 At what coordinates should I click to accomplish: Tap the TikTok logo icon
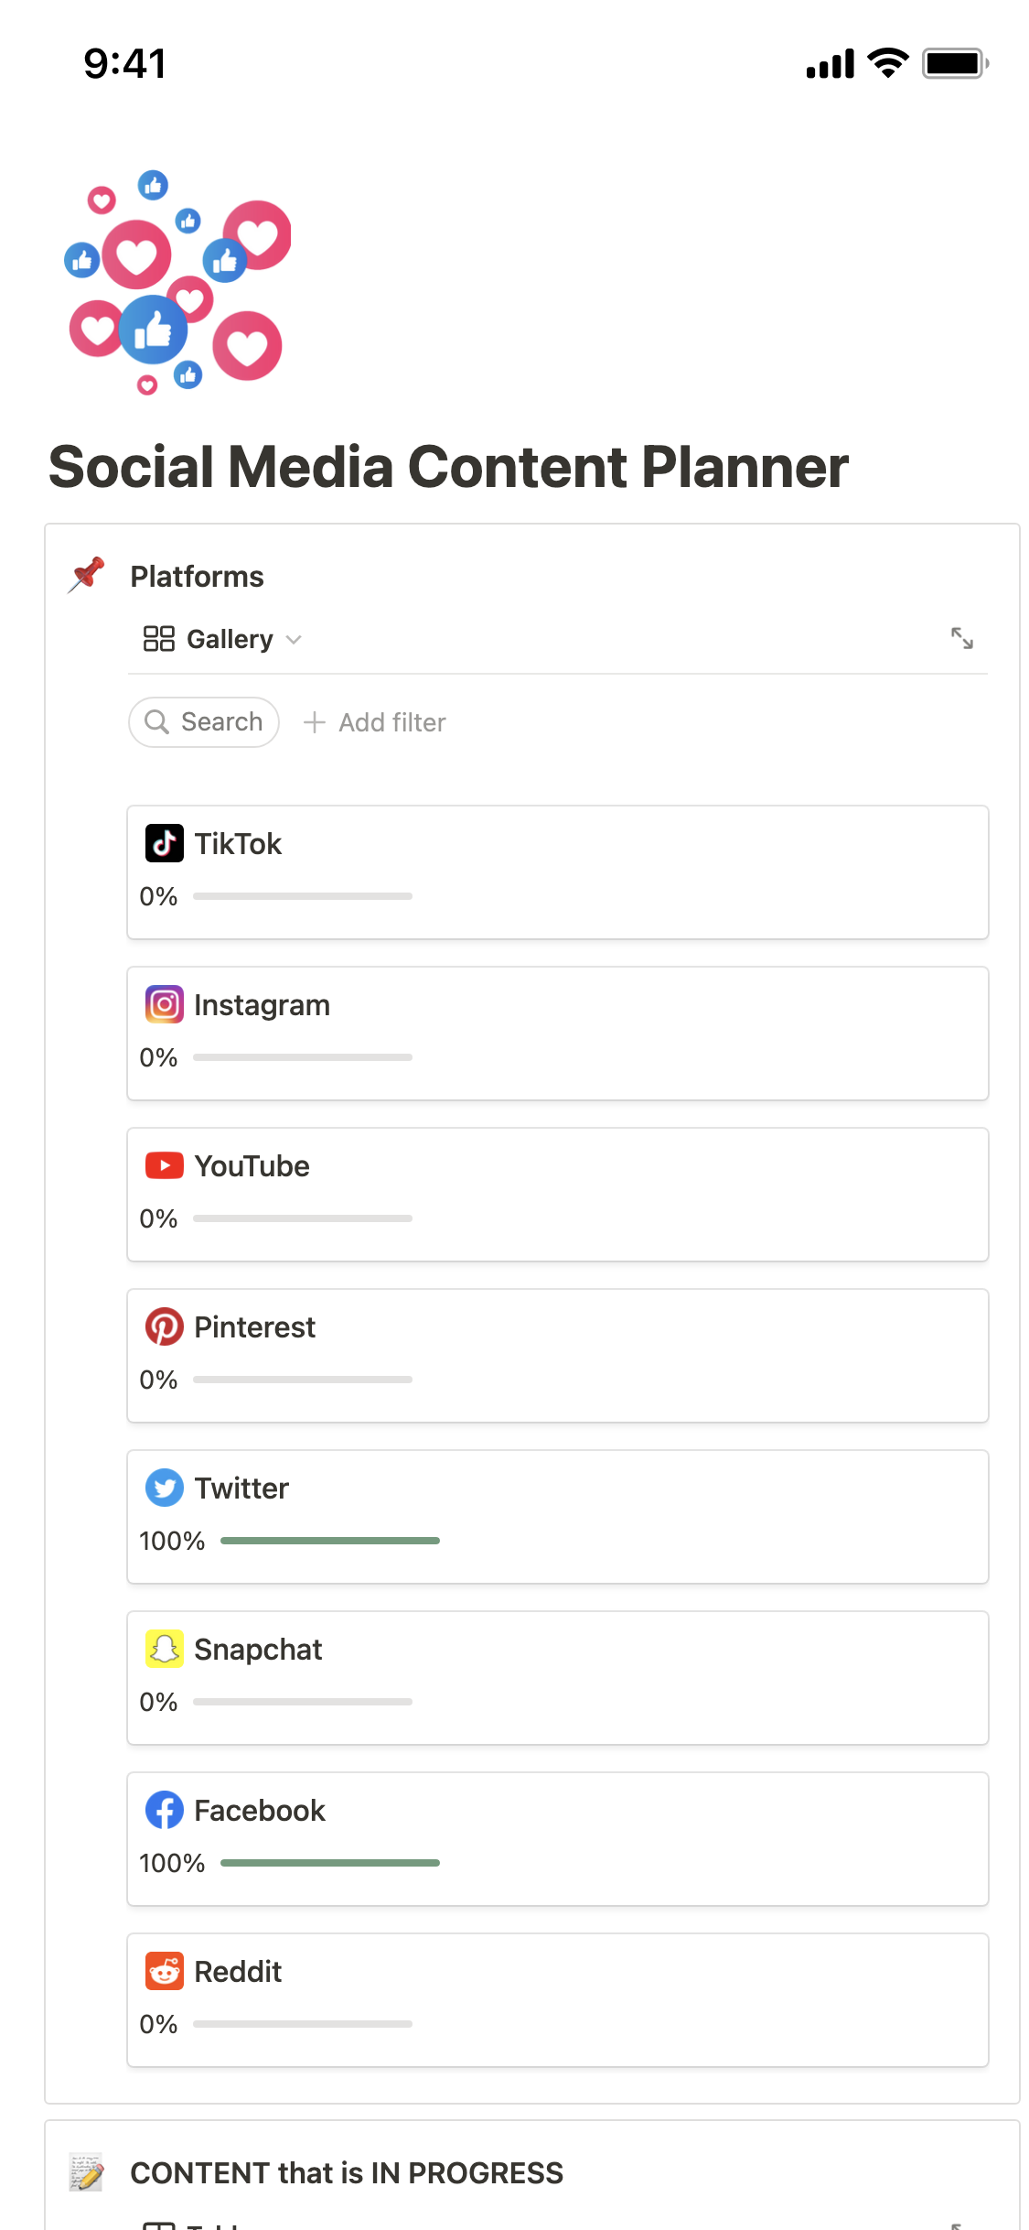click(x=164, y=843)
